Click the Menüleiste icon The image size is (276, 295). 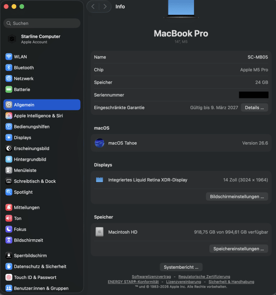pos(9,170)
